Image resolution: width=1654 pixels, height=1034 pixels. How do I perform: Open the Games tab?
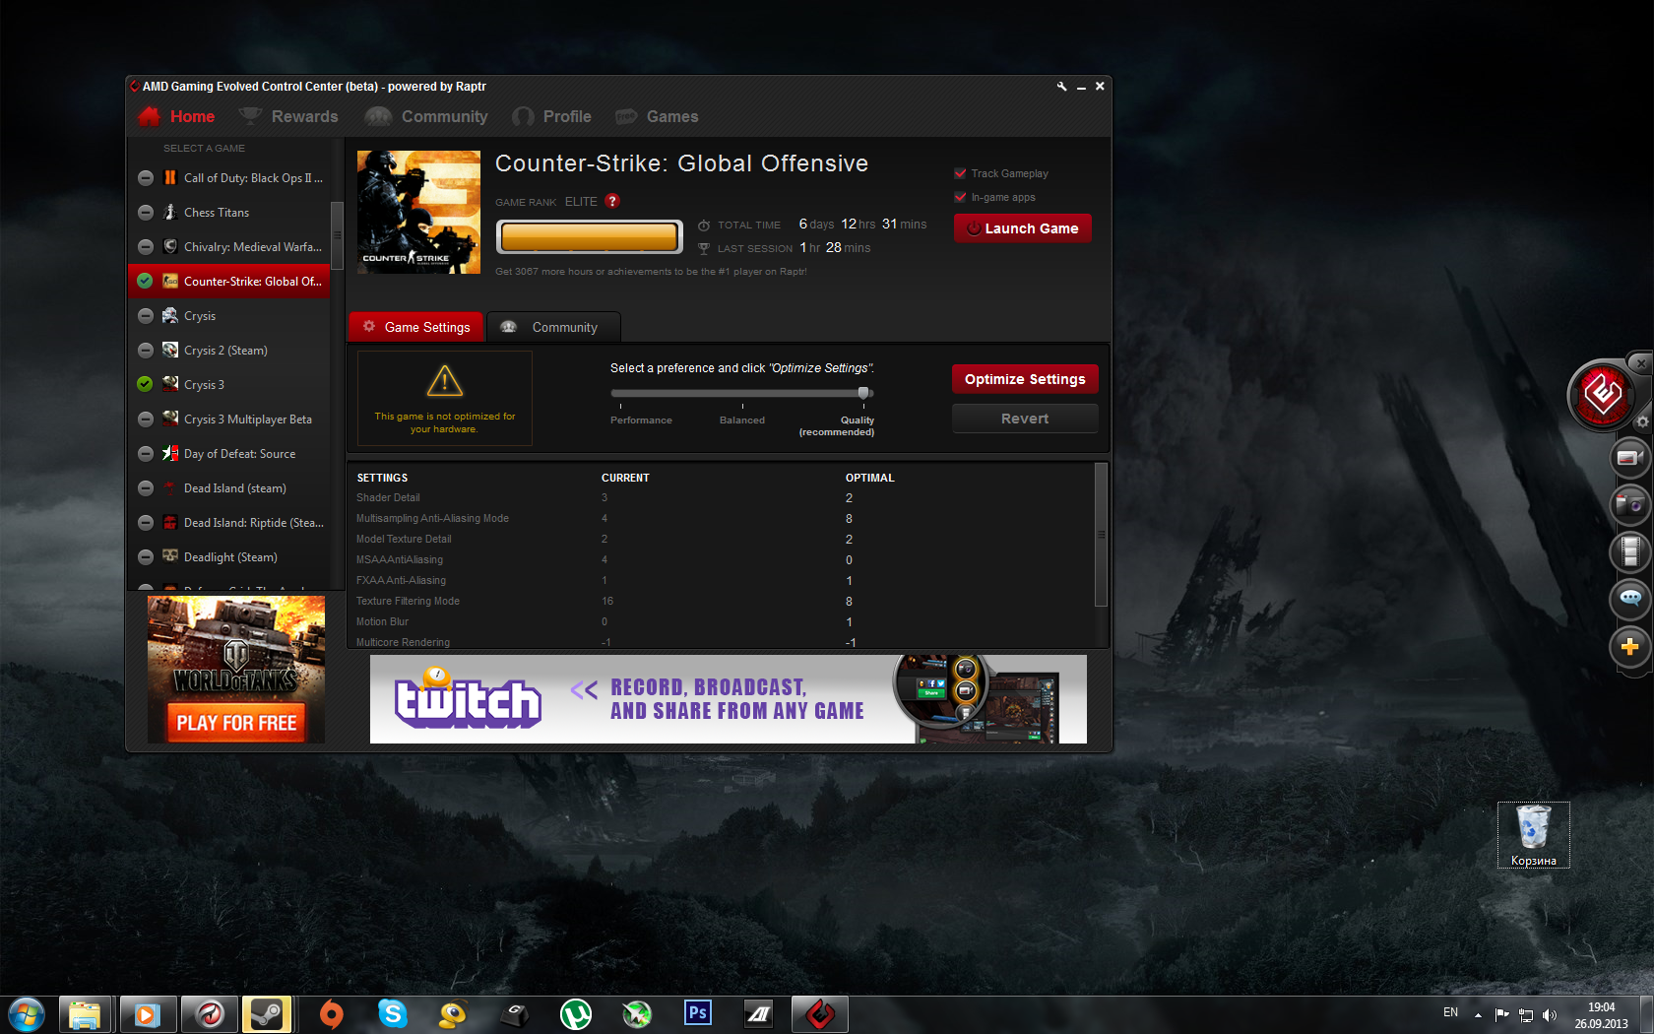click(657, 116)
